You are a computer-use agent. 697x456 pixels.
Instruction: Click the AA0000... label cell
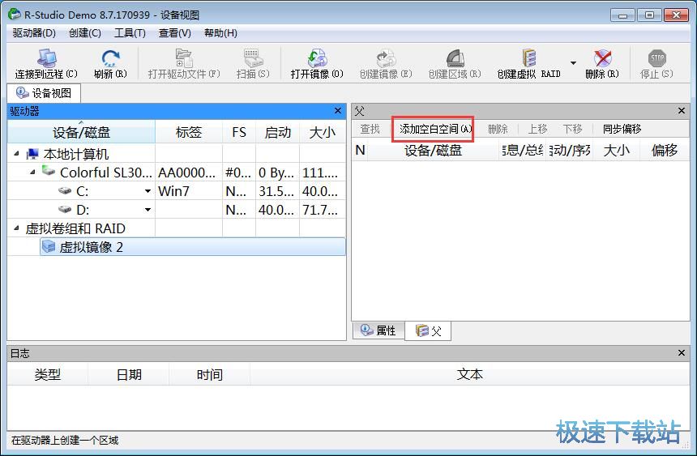pos(189,173)
